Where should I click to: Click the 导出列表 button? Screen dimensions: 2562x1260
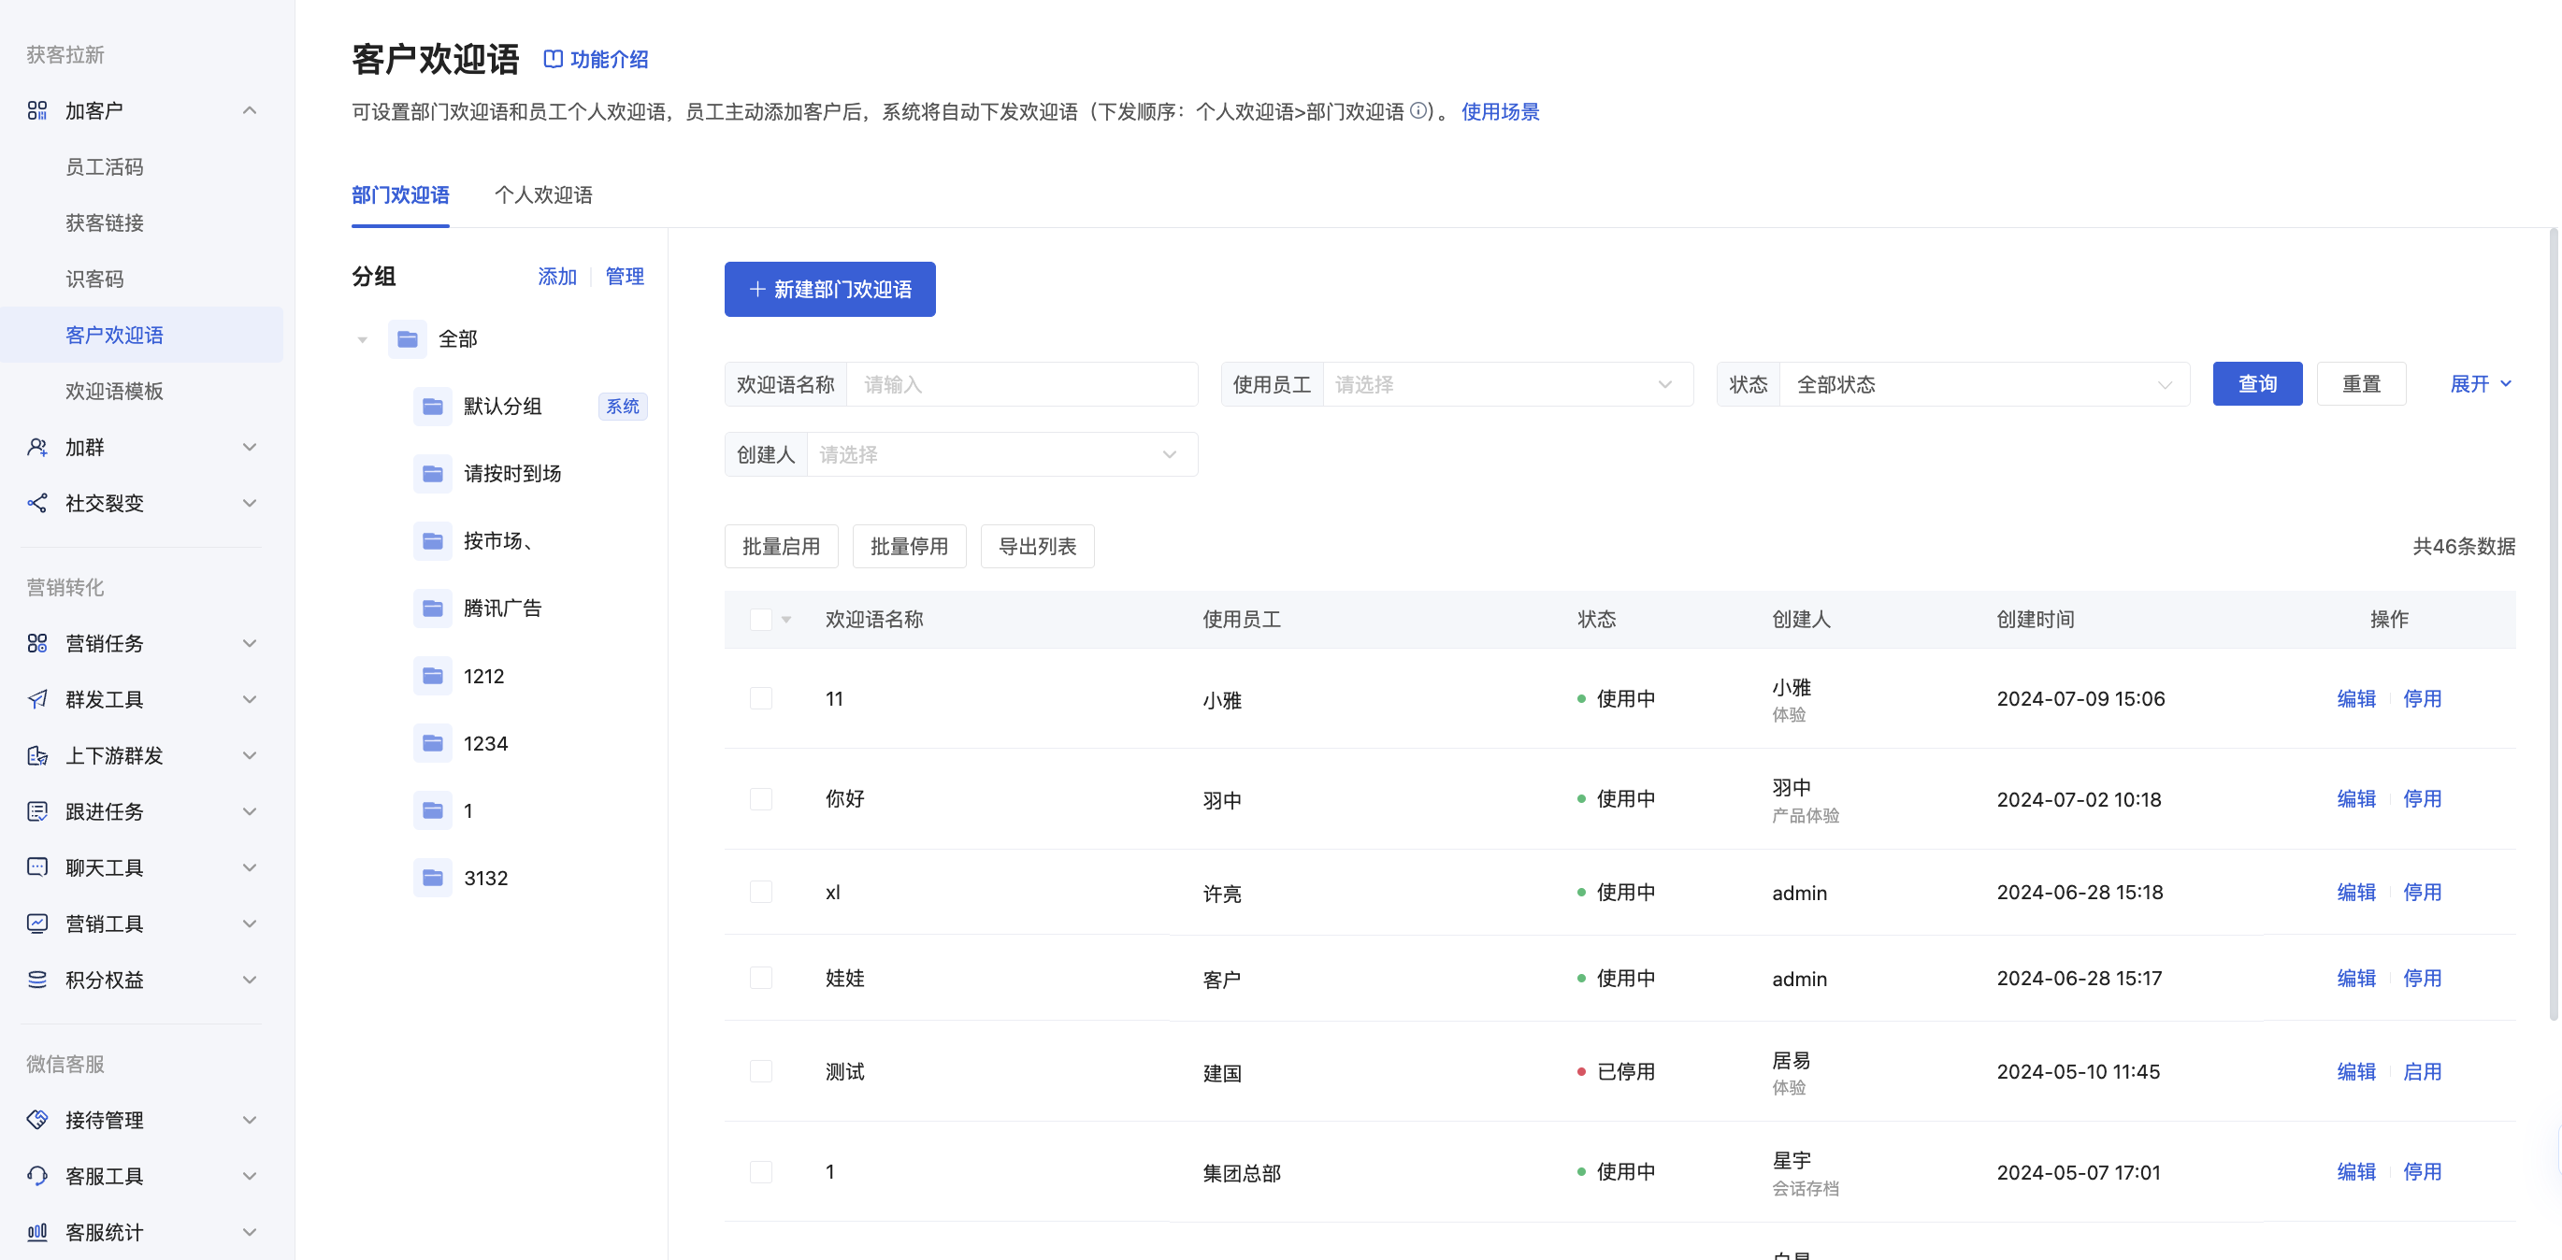pyautogui.click(x=1037, y=546)
